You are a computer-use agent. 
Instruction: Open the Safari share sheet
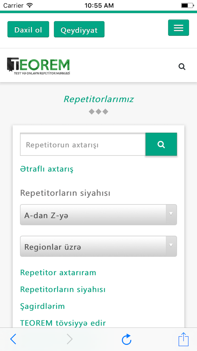tap(183, 339)
